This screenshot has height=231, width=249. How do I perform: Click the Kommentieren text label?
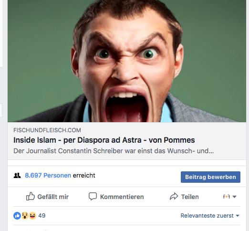(x=122, y=197)
